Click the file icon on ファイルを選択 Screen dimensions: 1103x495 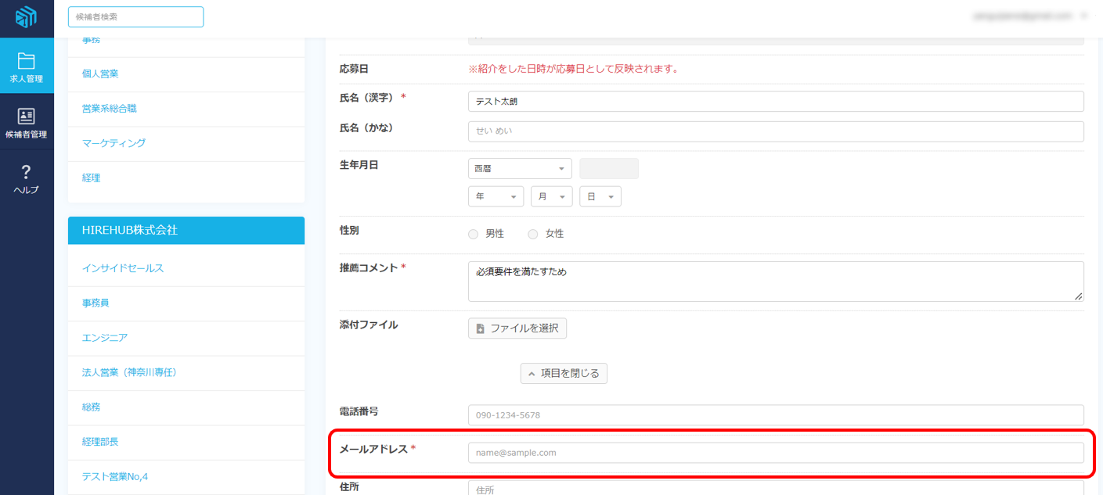(x=481, y=329)
